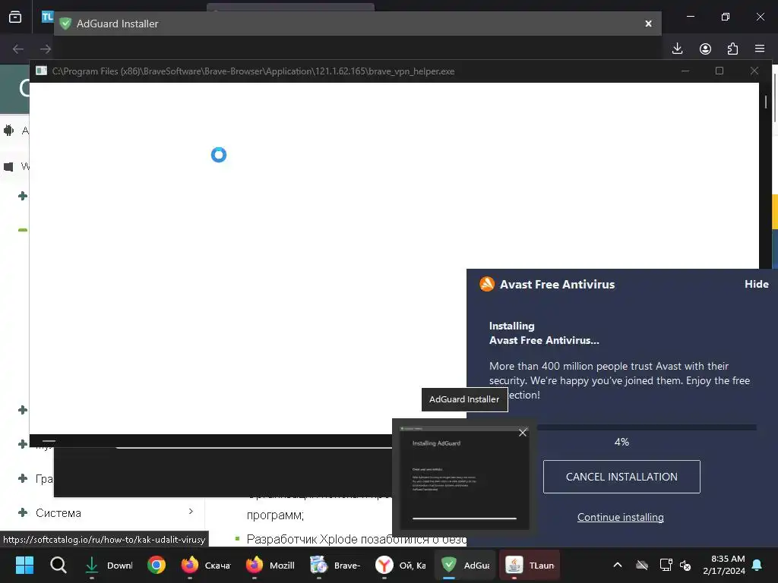778x583 pixels.
Task: Open the browser hamburger menu
Action: [x=760, y=49]
